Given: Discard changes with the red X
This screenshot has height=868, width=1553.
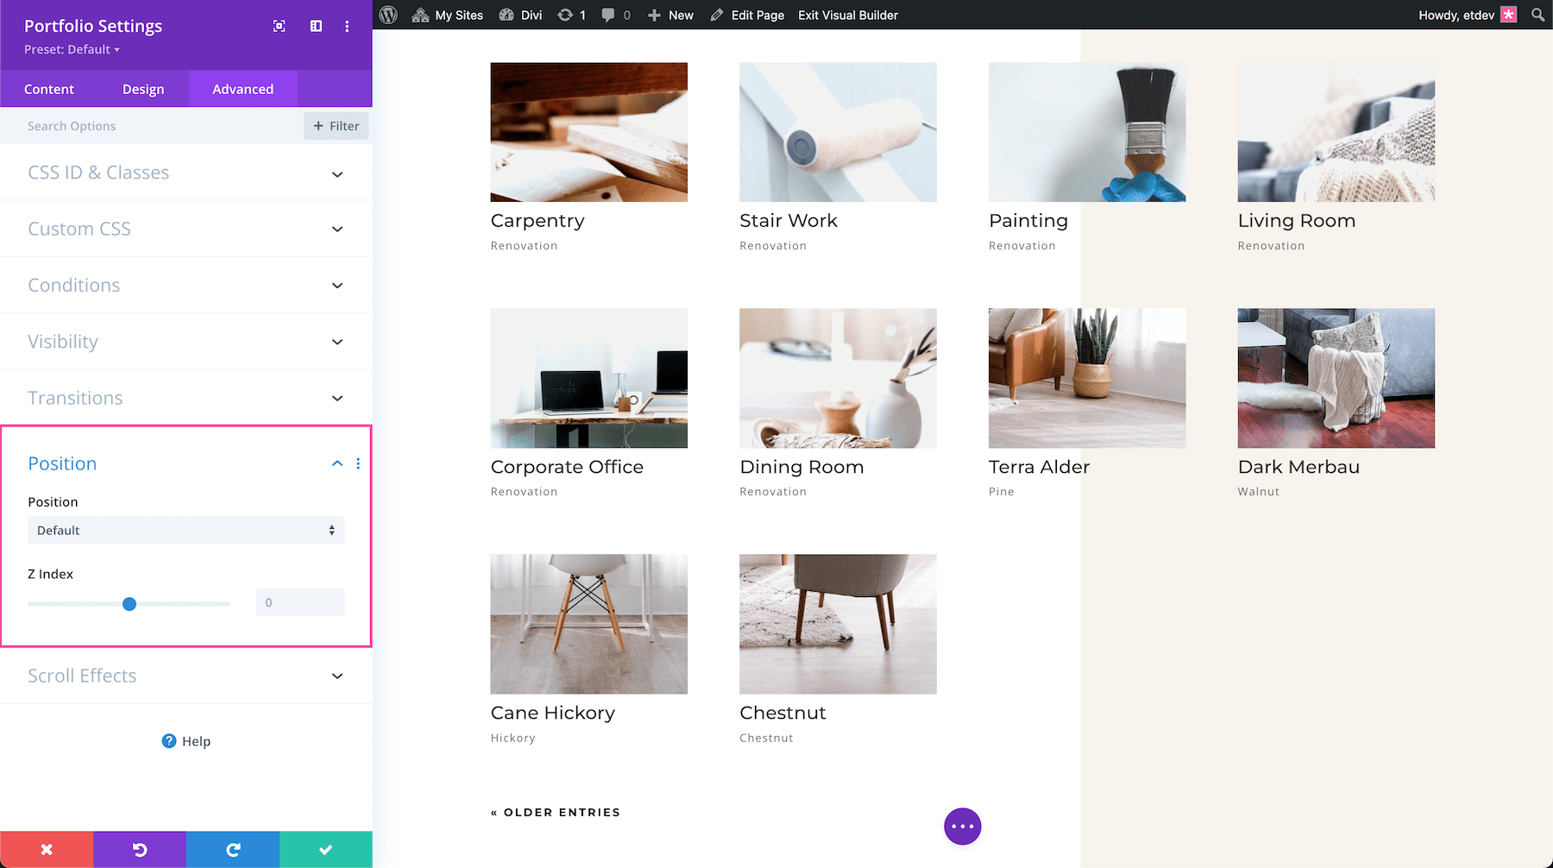Looking at the screenshot, I should (x=46, y=849).
